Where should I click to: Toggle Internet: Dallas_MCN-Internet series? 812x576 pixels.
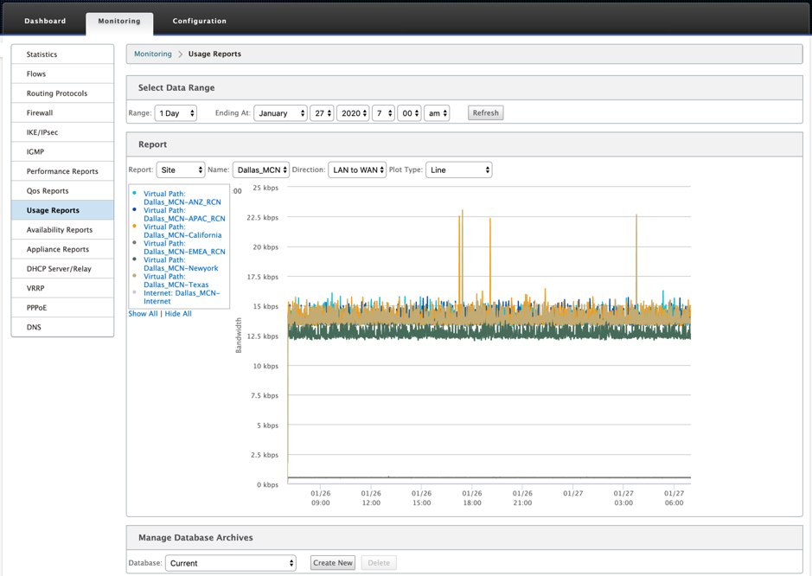pyautogui.click(x=182, y=298)
